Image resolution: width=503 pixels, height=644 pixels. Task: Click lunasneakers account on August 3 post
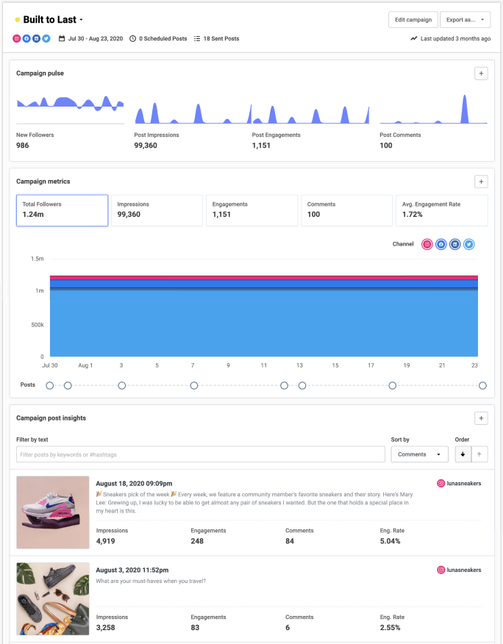pos(464,570)
